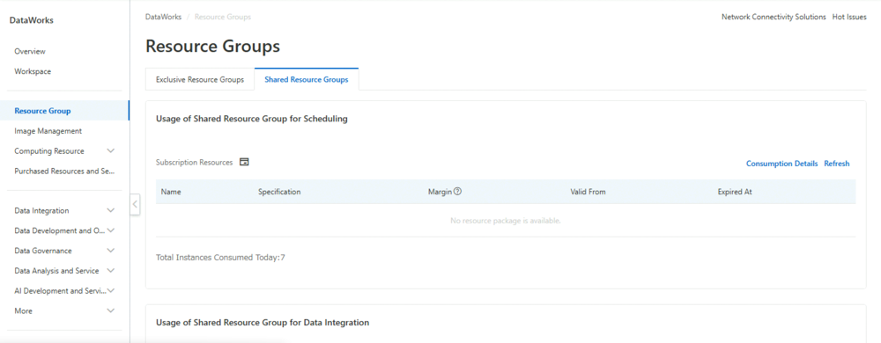Switch to Exclusive Resource Groups tab
Screen dimensions: 881x343
pyautogui.click(x=200, y=79)
